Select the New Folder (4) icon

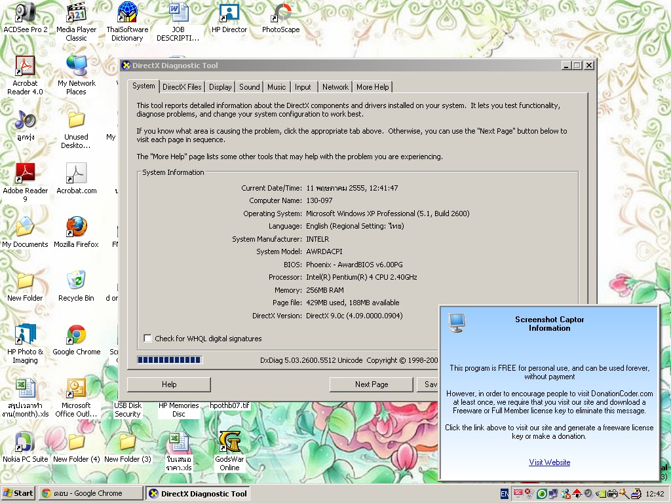coord(76,448)
